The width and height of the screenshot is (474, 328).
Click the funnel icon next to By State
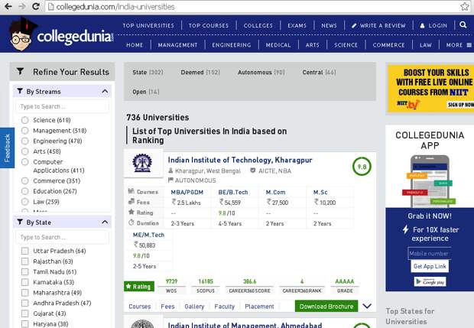click(x=20, y=222)
